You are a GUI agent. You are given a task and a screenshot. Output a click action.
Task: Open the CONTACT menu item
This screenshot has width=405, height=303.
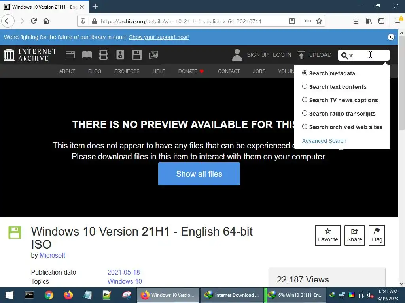pos(229,71)
